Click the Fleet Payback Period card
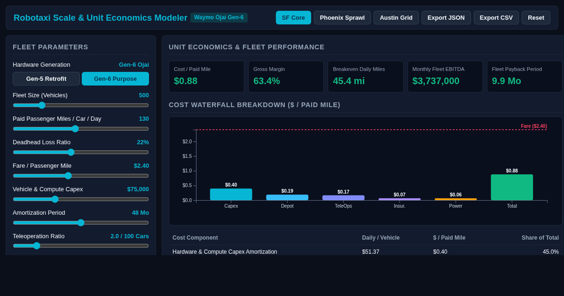564x296 pixels. pos(525,77)
